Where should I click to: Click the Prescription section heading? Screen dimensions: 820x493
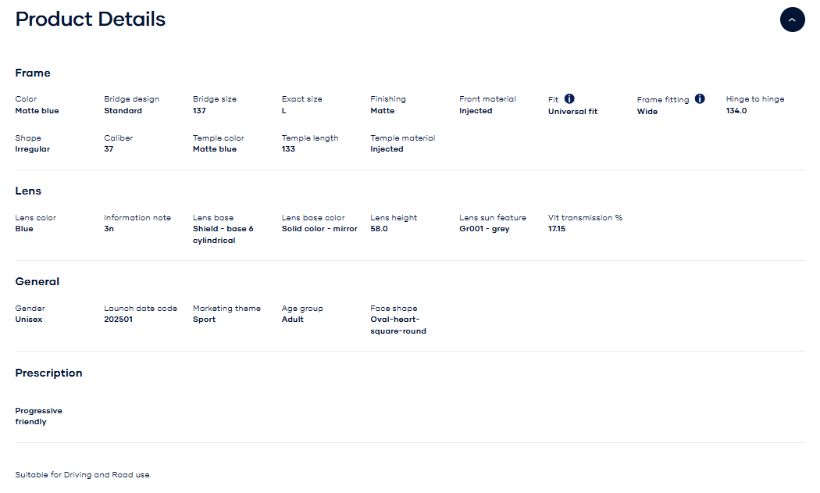[48, 373]
